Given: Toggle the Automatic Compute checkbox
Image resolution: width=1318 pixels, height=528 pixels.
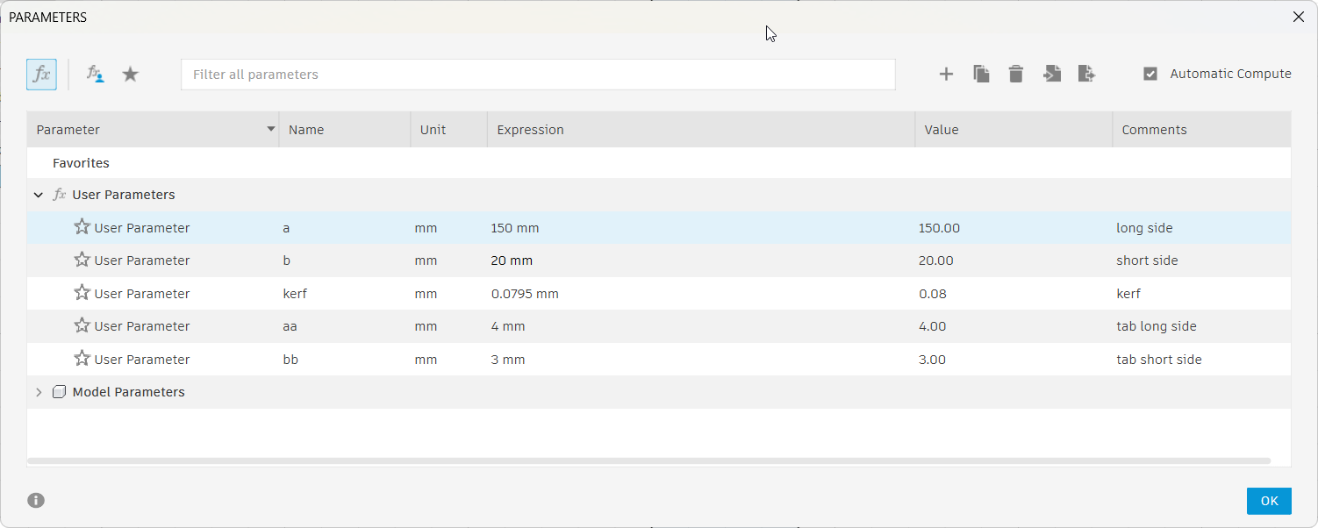Looking at the screenshot, I should coord(1150,75).
